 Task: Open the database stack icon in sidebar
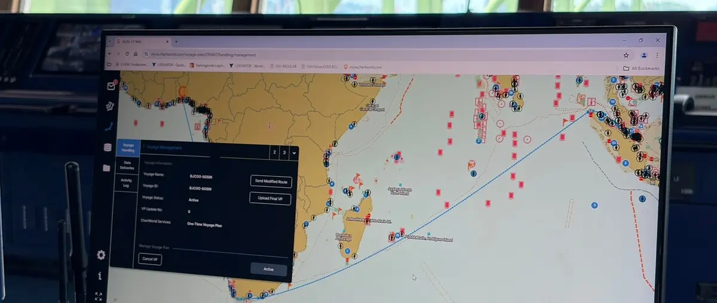click(108, 148)
